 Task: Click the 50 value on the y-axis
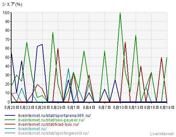pyautogui.click(x=7, y=57)
